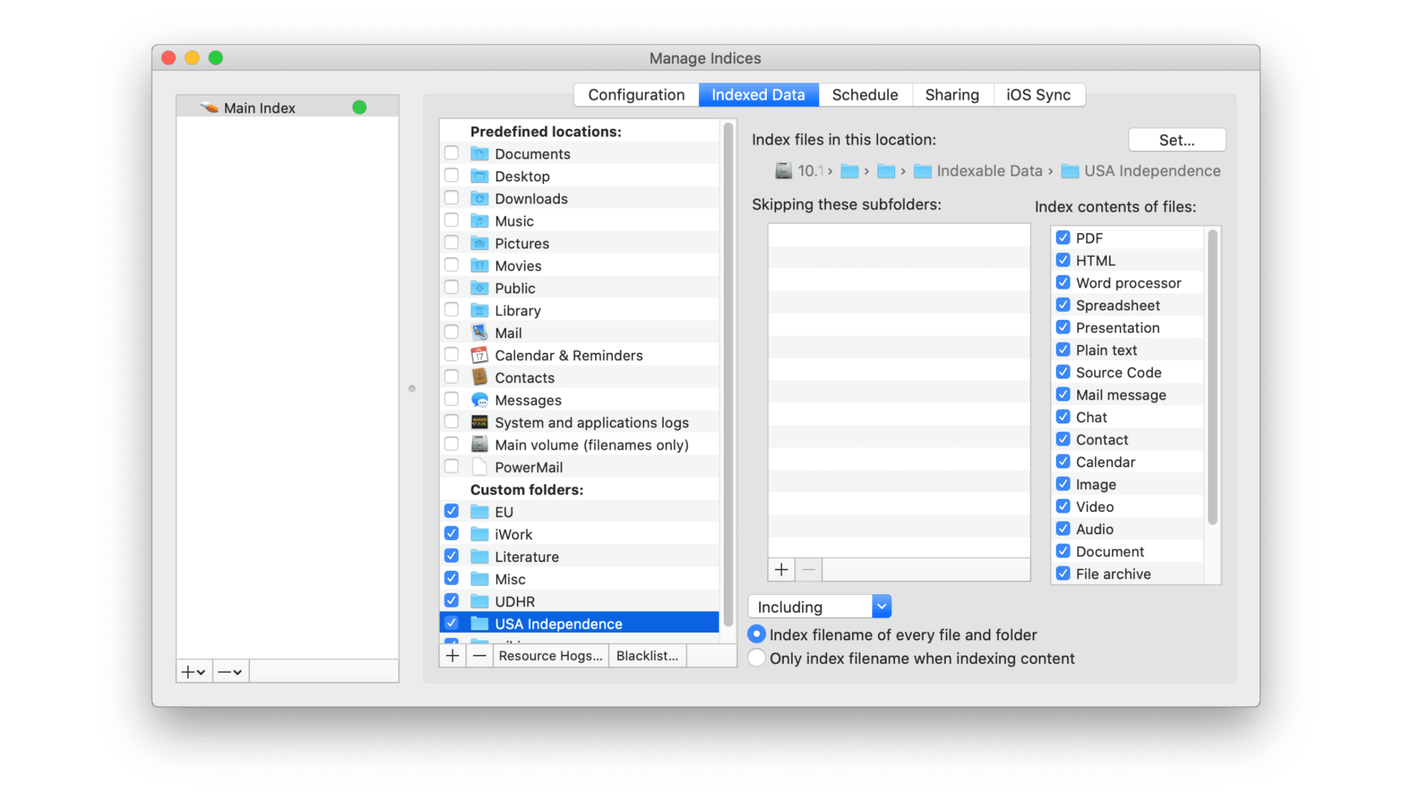Click the Calendar & Reminders icon

479,355
